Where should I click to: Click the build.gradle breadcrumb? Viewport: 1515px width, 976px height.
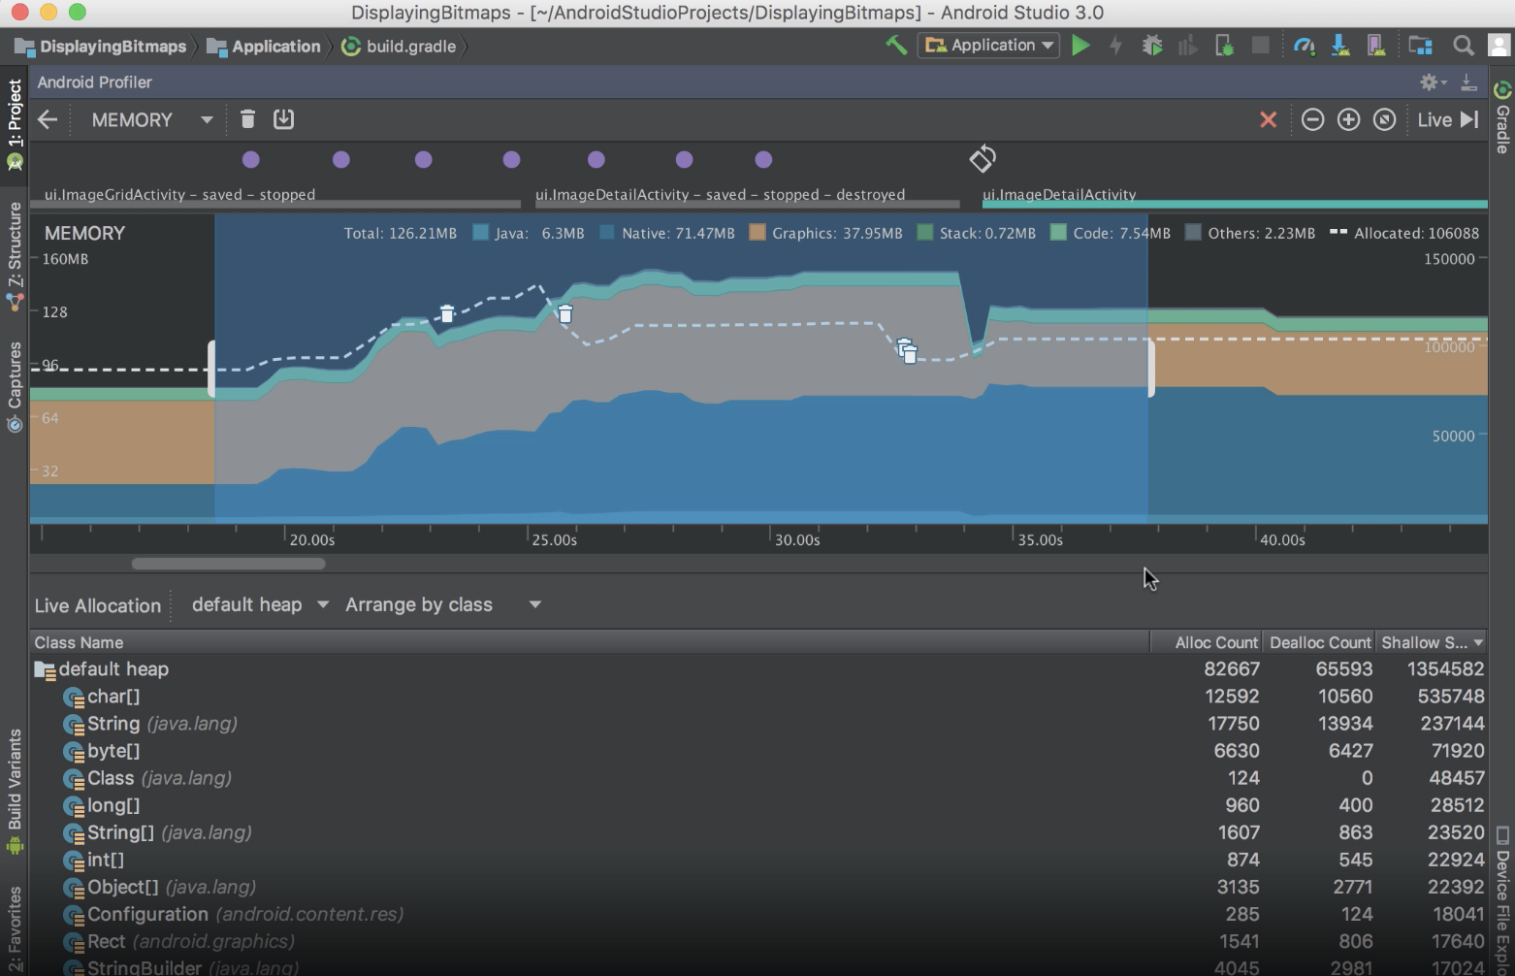400,46
